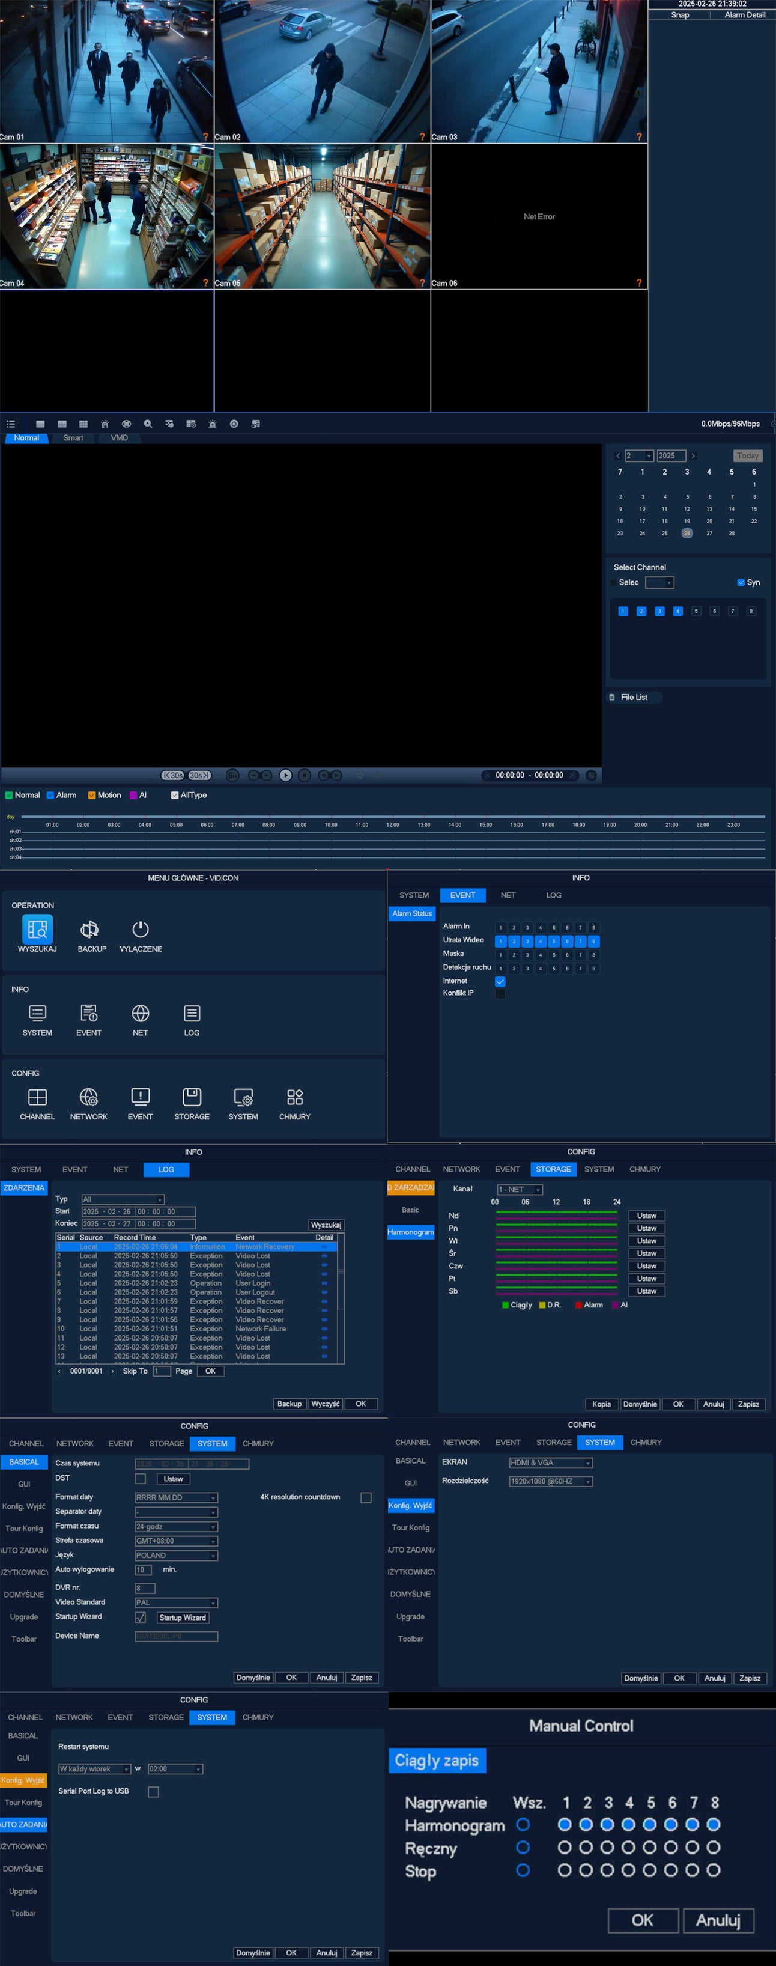776x1966 pixels.
Task: Click the WYŁĄCZENIE power icon
Action: (141, 930)
